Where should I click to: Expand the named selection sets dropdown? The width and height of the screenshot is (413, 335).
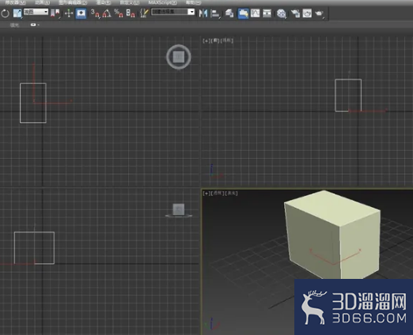pyautogui.click(x=191, y=12)
